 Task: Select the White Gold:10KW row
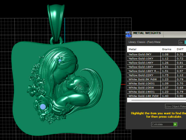[x=157, y=87]
